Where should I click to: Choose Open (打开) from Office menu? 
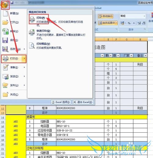coord(14,22)
